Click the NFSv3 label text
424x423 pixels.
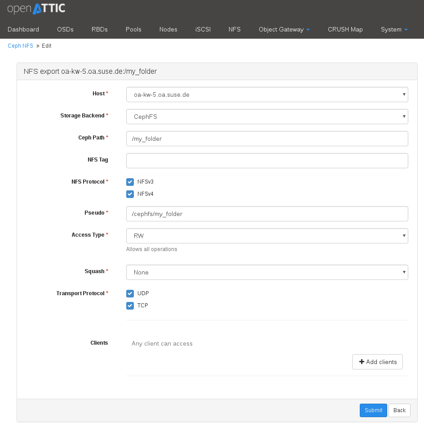145,182
